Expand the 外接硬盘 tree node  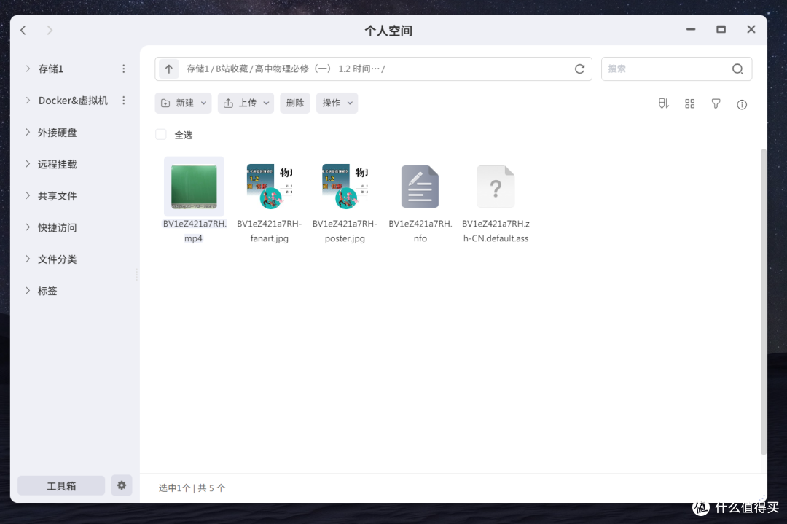coord(28,132)
